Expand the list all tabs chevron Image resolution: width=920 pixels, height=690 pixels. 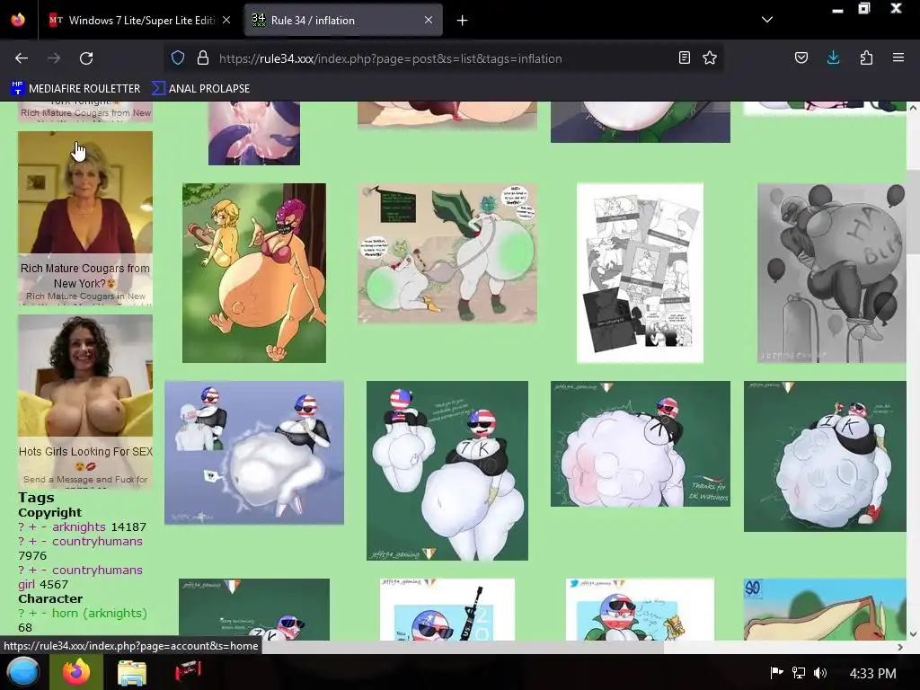click(x=767, y=20)
